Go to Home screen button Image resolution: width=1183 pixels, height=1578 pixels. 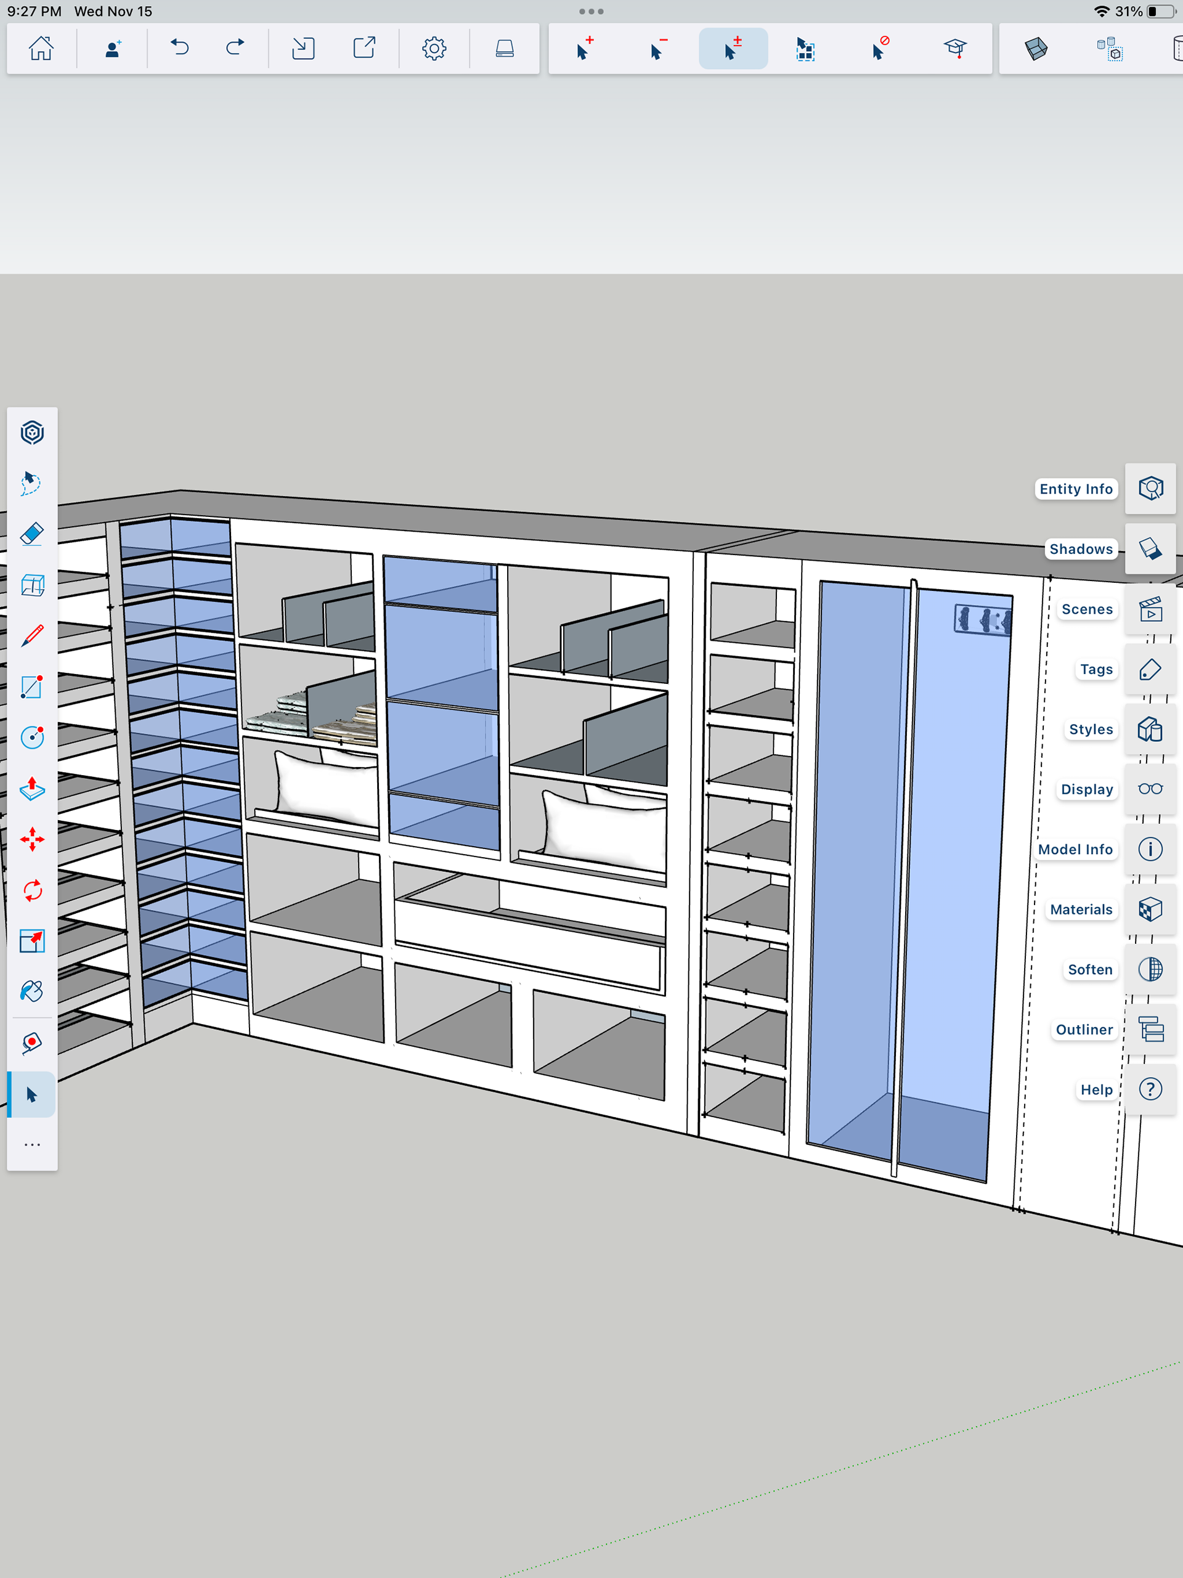tap(41, 49)
